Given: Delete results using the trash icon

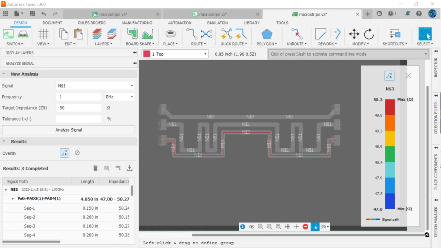Looking at the screenshot, I should (x=95, y=168).
